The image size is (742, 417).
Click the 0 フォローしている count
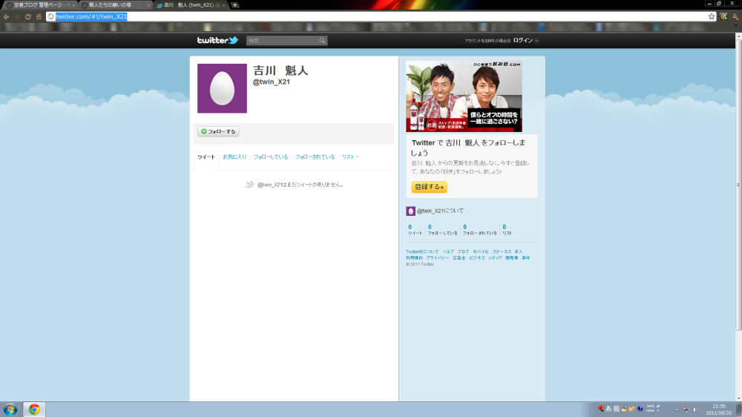pyautogui.click(x=442, y=230)
